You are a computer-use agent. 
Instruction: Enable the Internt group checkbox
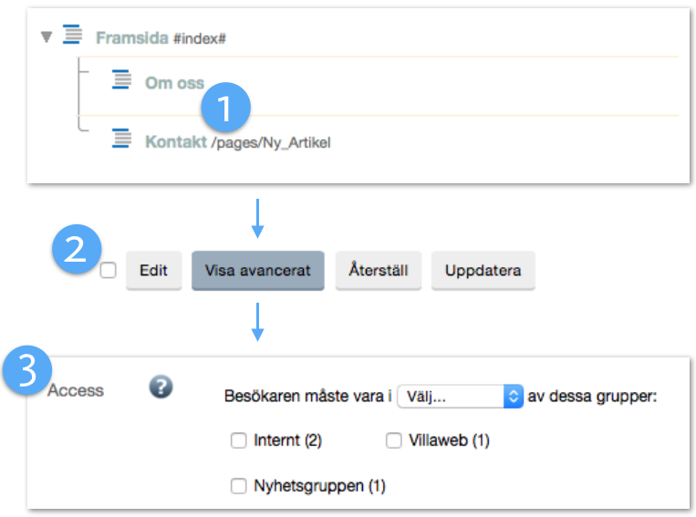(239, 440)
